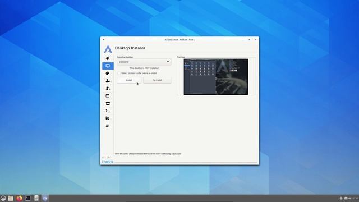Open the file manager from the taskbar
The image size is (359, 202).
pyautogui.click(x=11, y=198)
